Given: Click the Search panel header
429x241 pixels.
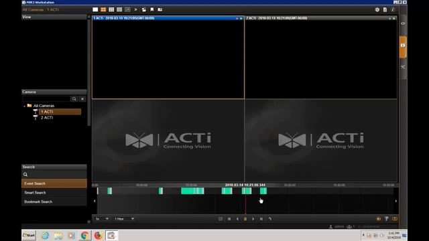Looking at the screenshot, I should (54, 167).
